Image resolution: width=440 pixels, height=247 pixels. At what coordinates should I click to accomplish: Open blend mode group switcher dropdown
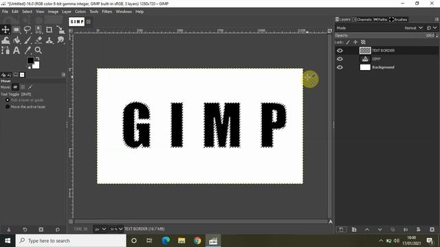click(x=432, y=28)
